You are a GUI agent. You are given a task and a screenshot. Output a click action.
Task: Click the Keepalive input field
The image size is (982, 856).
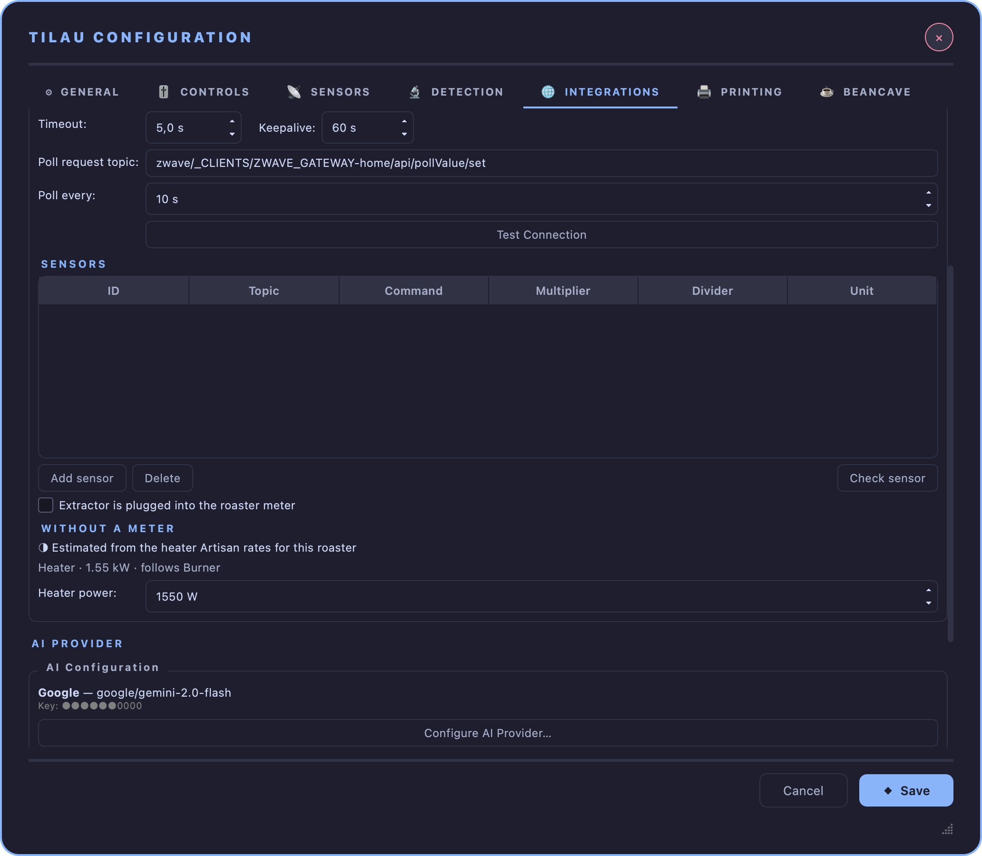(367, 127)
